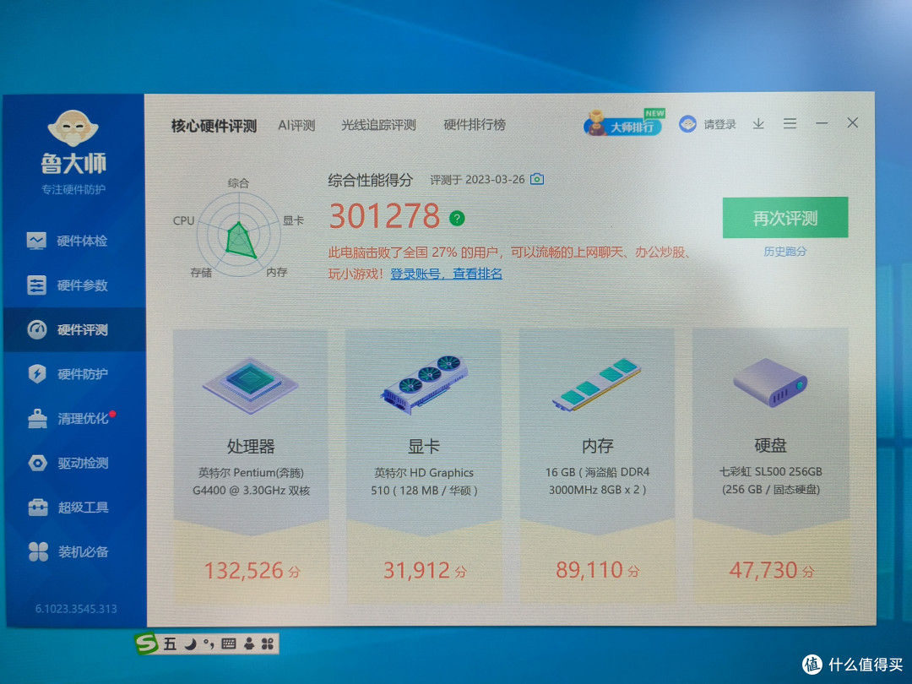Open the four-squares toolbox icon on the IME bar

(268, 643)
